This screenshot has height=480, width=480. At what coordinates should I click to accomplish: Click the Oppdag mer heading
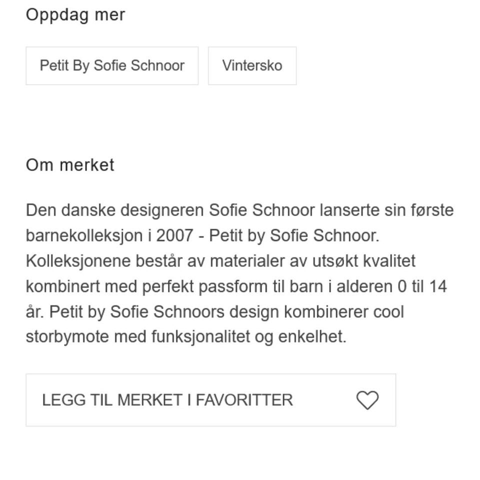(x=76, y=14)
